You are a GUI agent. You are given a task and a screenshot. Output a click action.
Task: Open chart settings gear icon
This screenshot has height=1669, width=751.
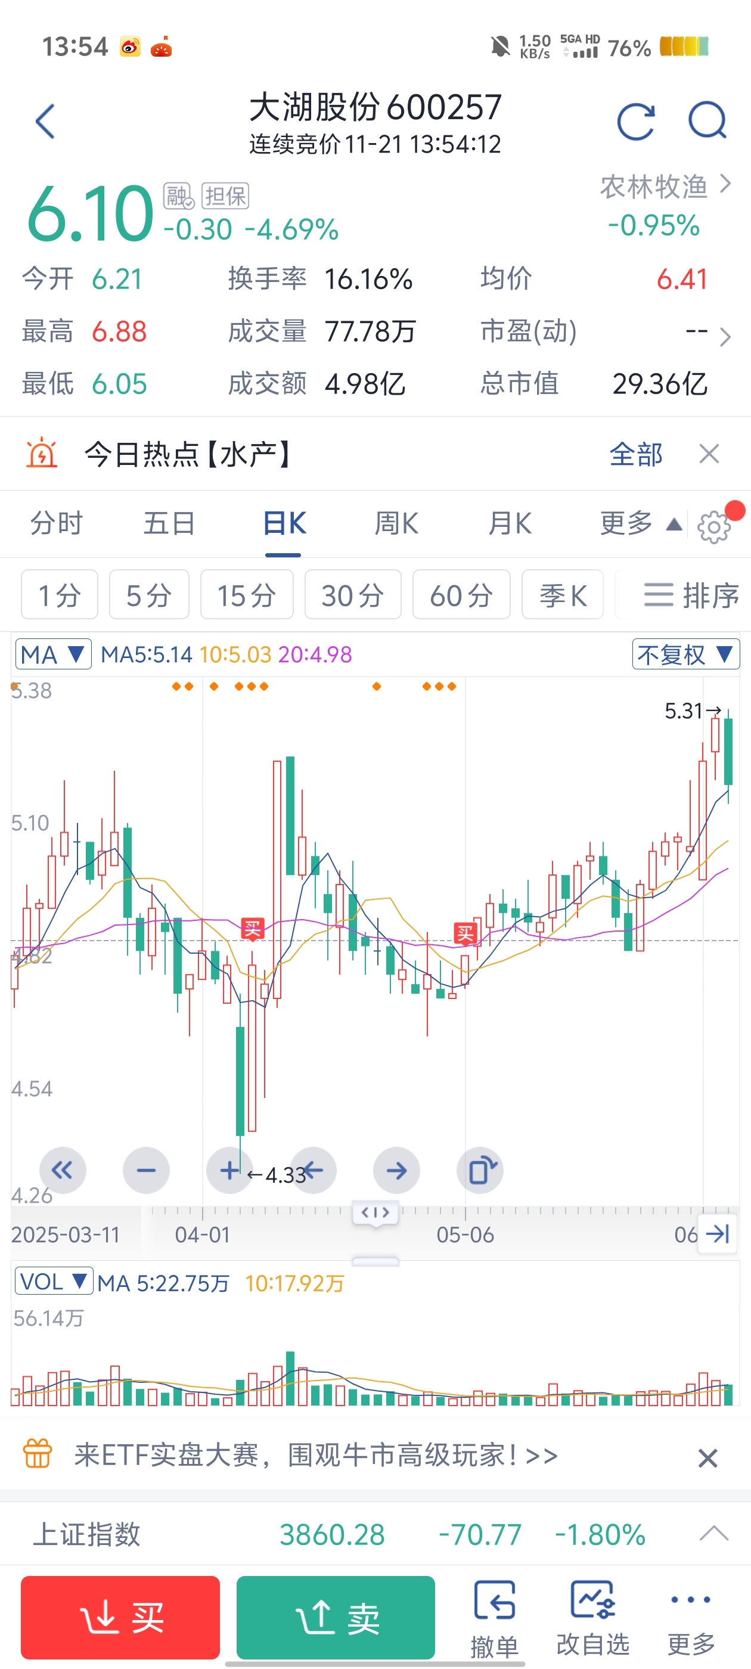[713, 528]
